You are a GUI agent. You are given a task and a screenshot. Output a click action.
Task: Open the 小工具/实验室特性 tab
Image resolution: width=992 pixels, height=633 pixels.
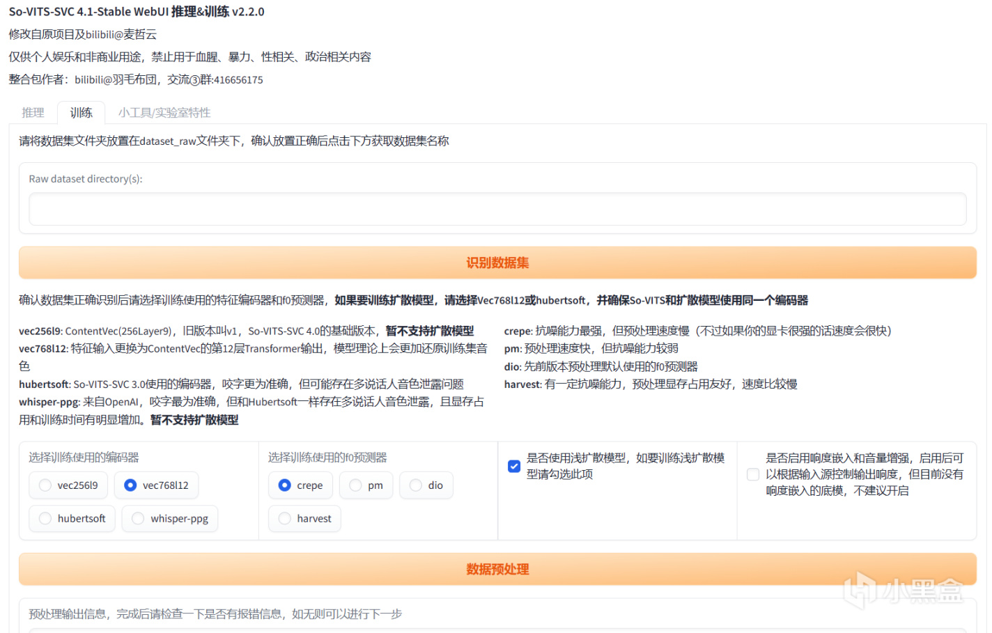pos(164,113)
